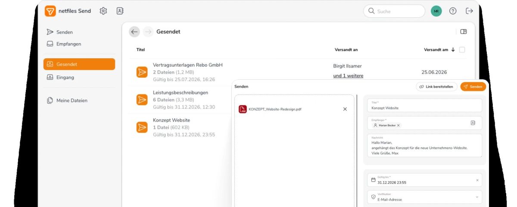Click the Versandt am sort arrow
Image resolution: width=517 pixels, height=207 pixels.
point(453,50)
